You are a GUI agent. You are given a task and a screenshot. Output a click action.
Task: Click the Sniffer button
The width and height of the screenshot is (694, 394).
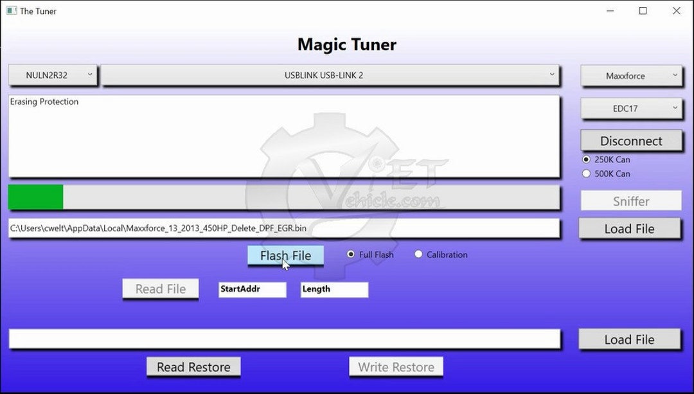click(631, 201)
